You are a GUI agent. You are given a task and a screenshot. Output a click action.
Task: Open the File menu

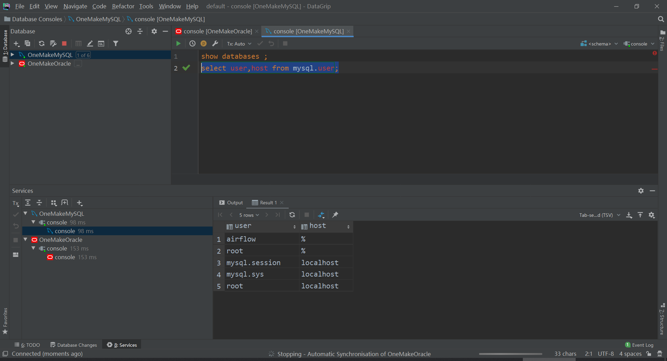pyautogui.click(x=19, y=6)
